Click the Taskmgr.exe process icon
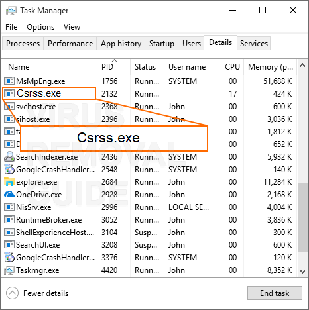309x310 pixels. coord(9,270)
